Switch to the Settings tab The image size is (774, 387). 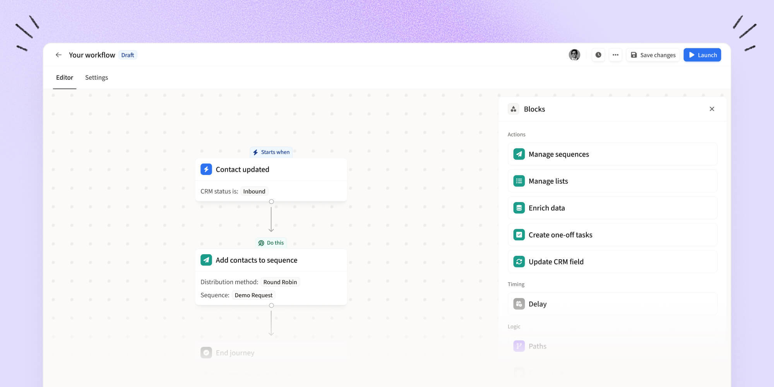(x=96, y=77)
